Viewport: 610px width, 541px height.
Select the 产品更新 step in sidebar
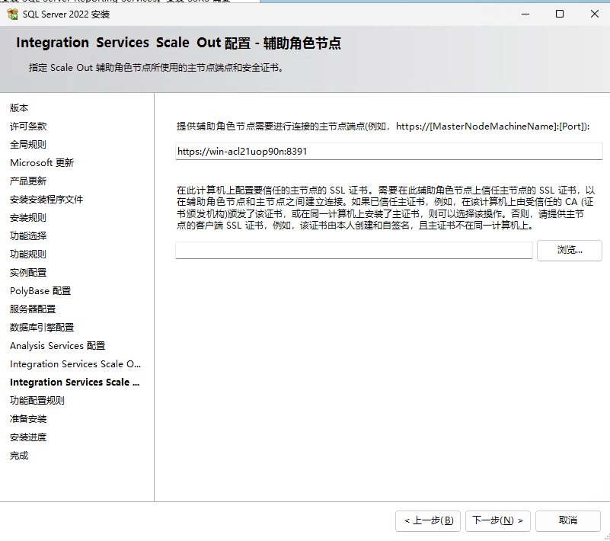[x=28, y=181]
